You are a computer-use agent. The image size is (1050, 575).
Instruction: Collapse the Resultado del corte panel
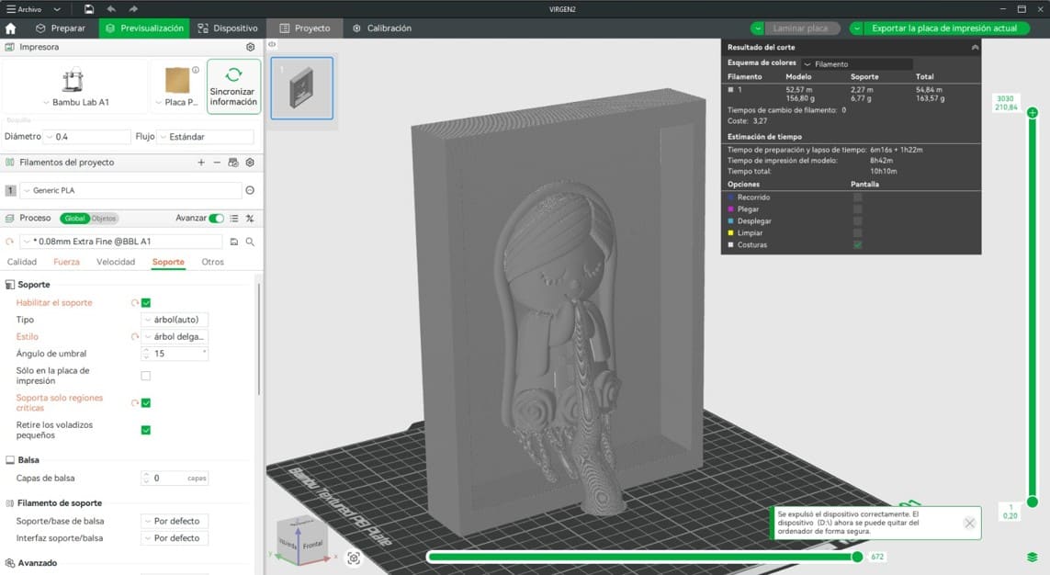click(975, 48)
